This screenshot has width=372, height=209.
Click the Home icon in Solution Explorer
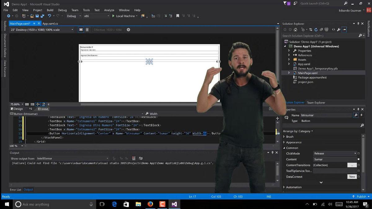point(295,30)
